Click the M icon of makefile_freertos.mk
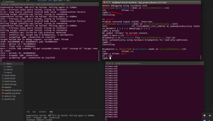213x121 pixels. tap(2, 90)
